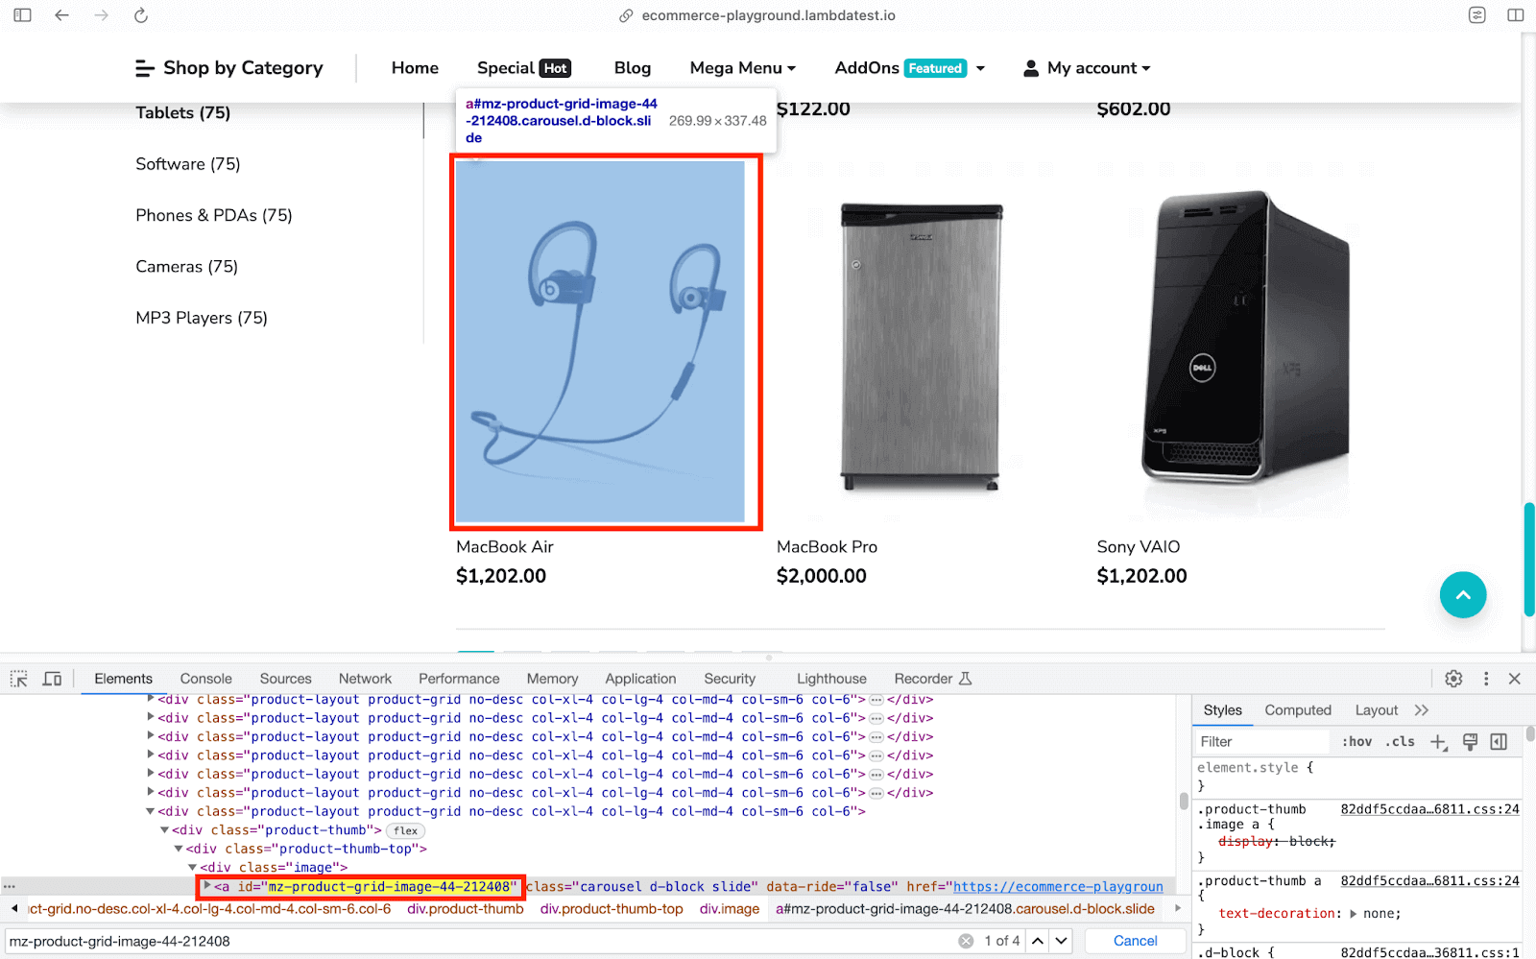Close the DevTools panel
Viewport: 1536px width, 959px height.
[x=1515, y=679]
